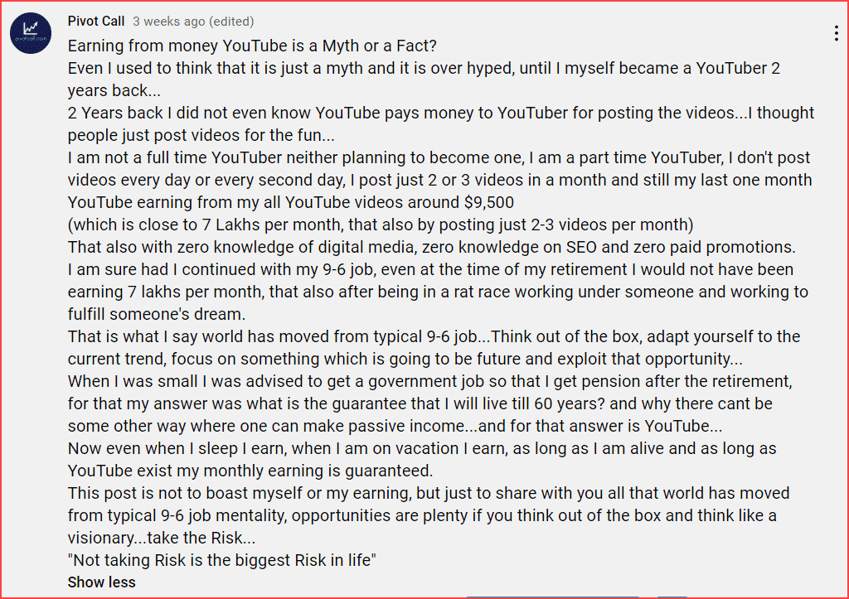Click the "monthly earning is guaranteed" line
The height and width of the screenshot is (599, 849).
coord(250,471)
